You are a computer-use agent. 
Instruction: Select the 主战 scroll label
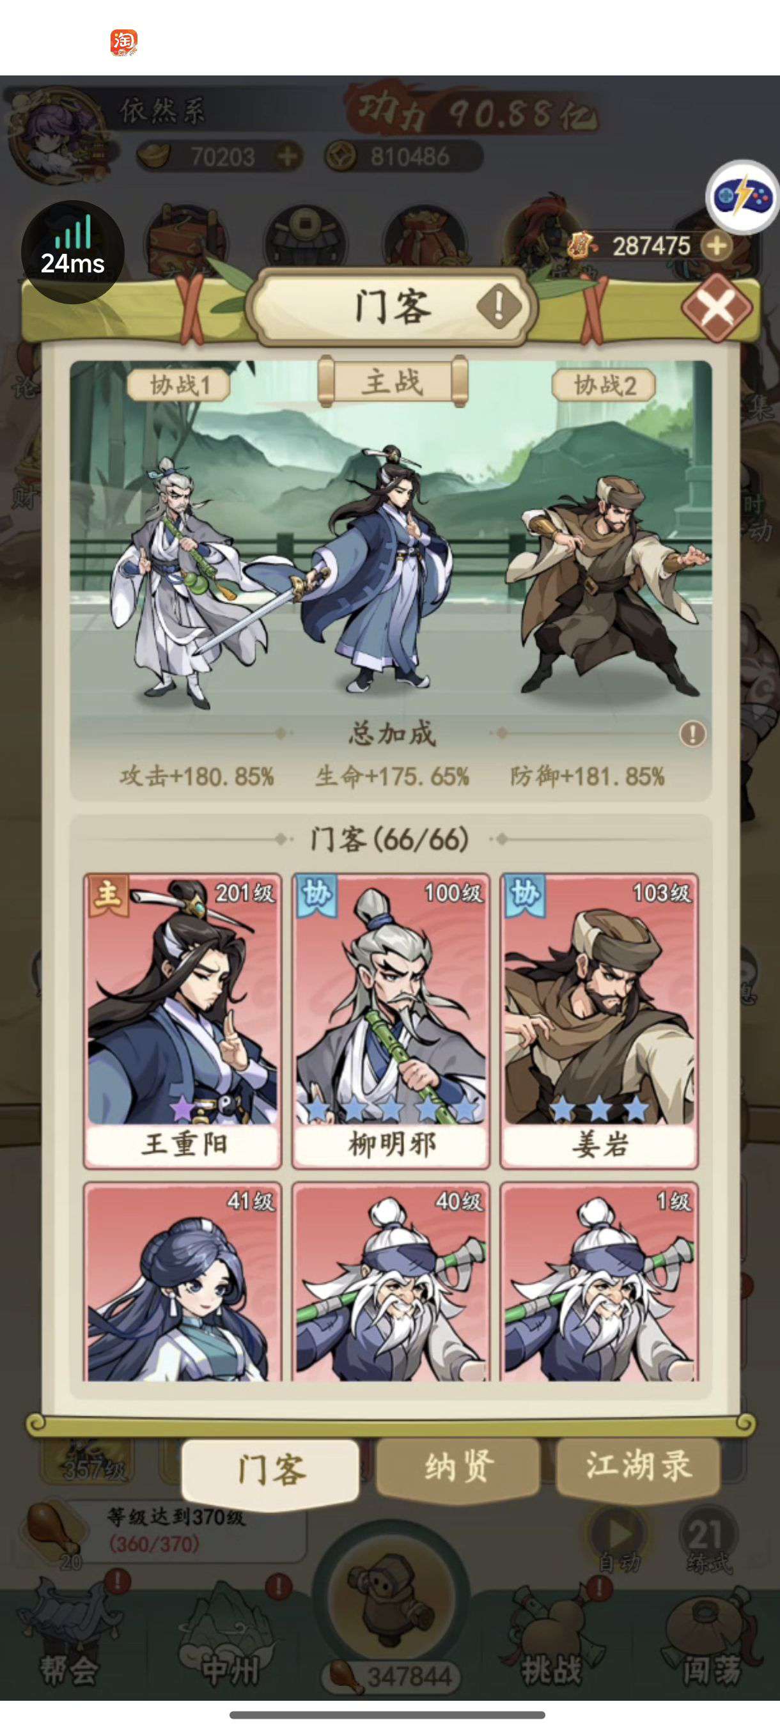point(393,382)
